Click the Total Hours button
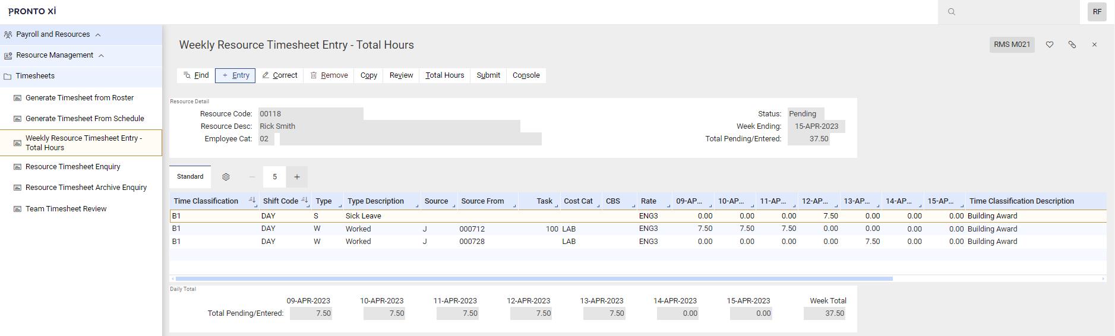The width and height of the screenshot is (1115, 336). click(x=445, y=75)
